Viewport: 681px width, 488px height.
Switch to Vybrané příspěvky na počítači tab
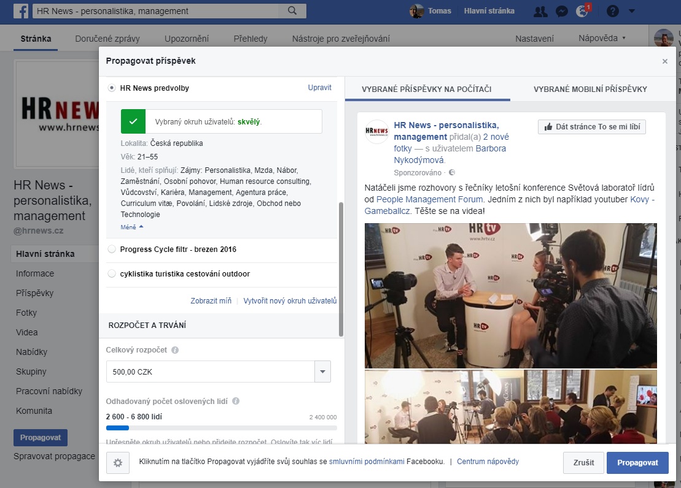click(427, 89)
